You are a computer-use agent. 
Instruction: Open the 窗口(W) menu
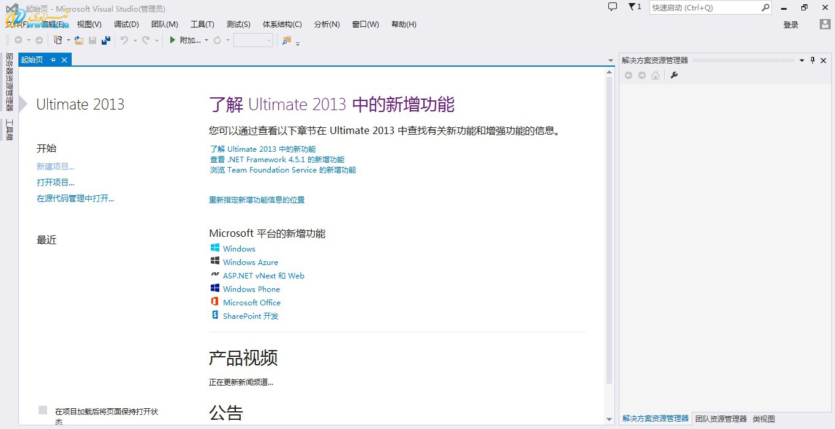pyautogui.click(x=366, y=24)
